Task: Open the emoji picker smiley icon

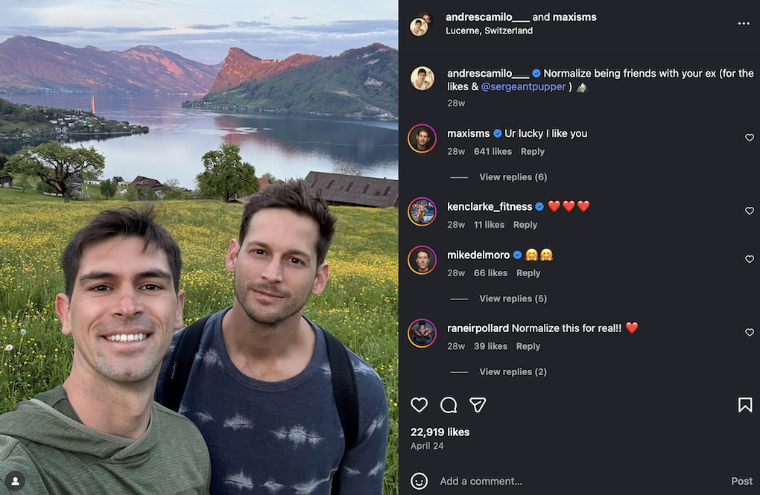Action: [419, 481]
